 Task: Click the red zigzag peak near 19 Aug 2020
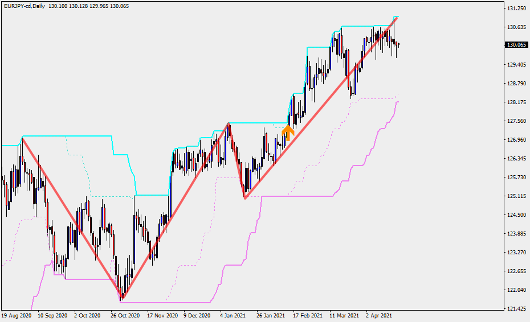(x=22, y=138)
